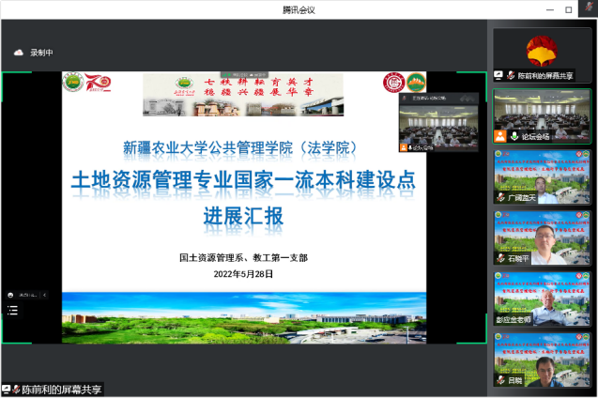
Task: Click the cloud recording status icon
Action: 18,53
